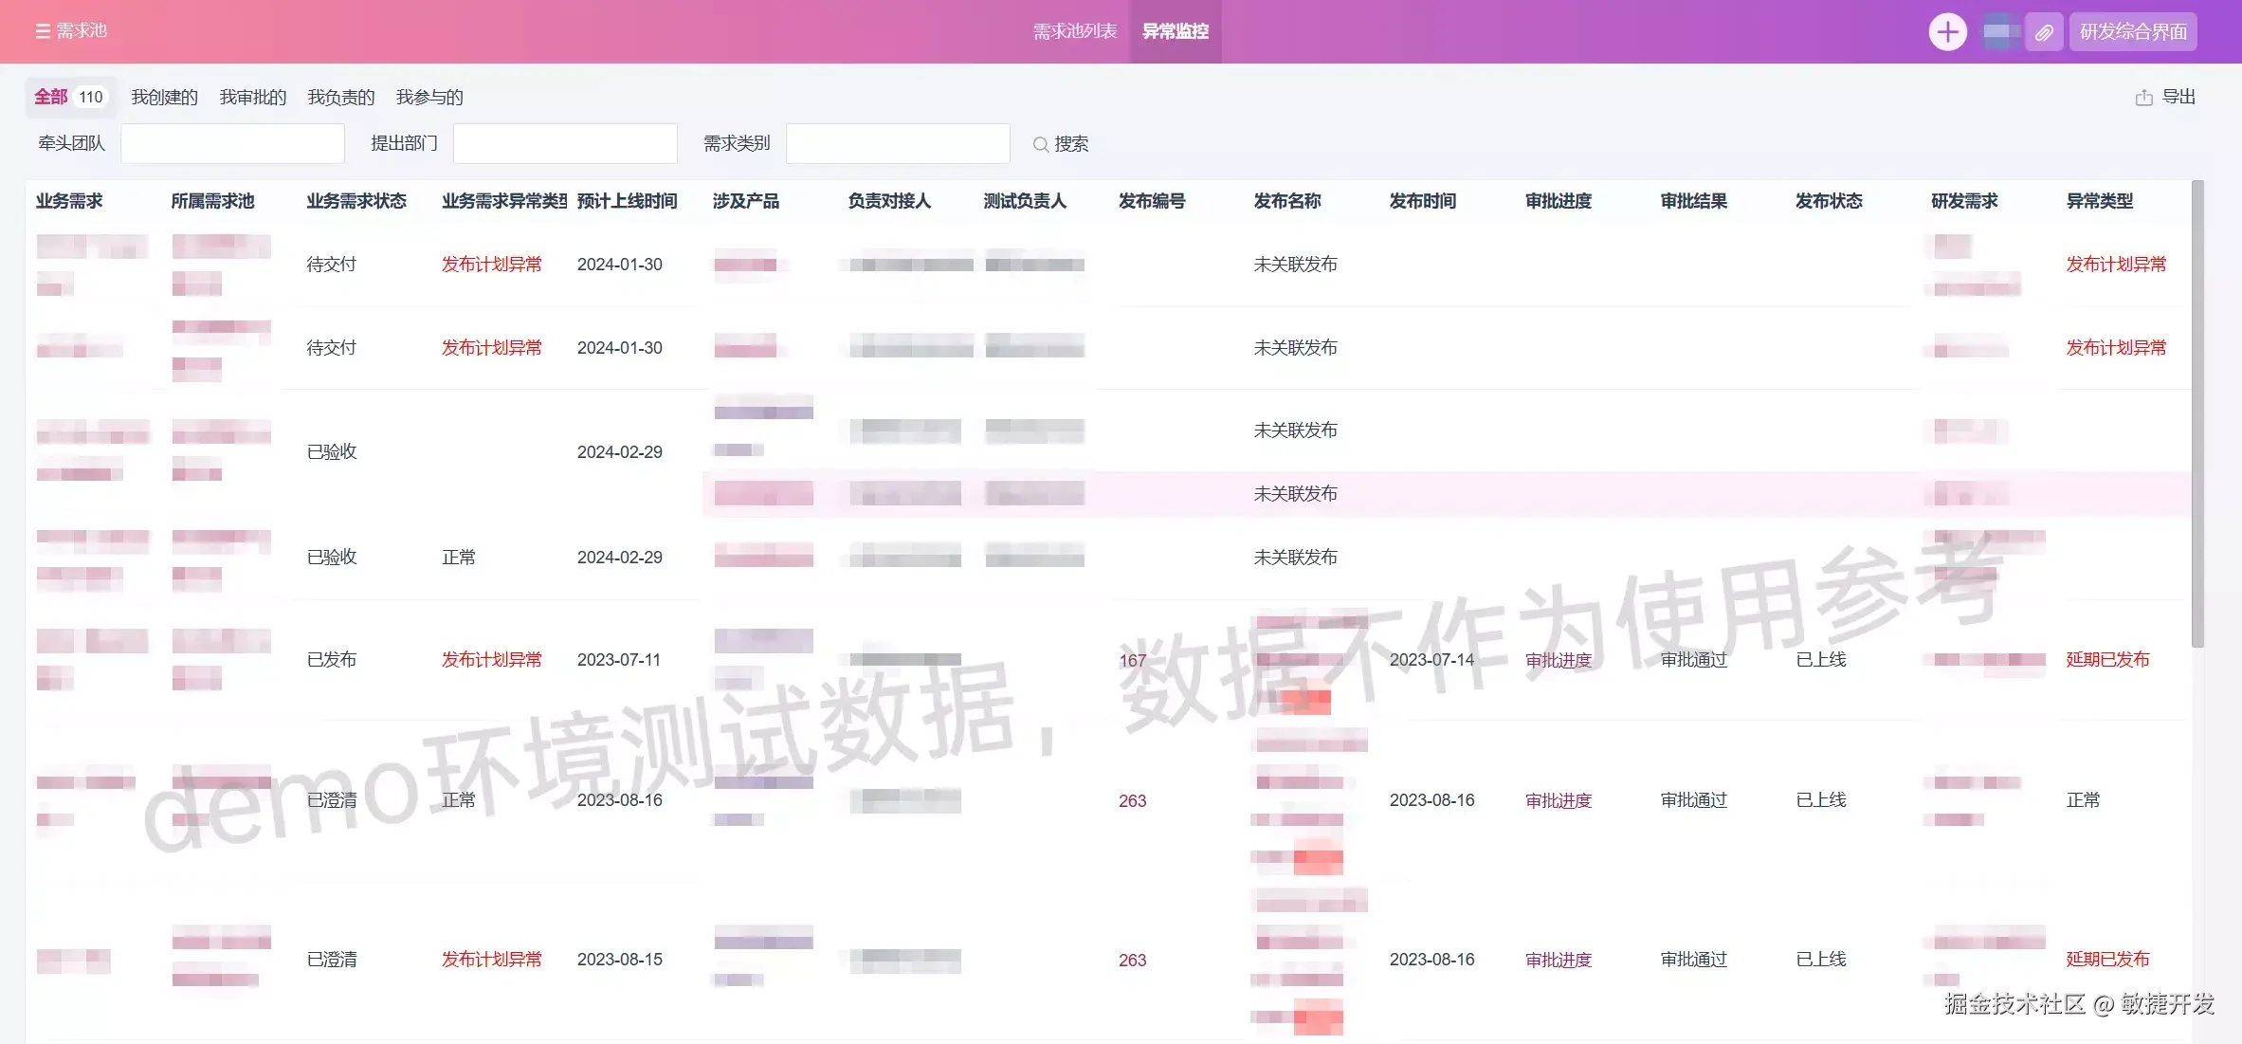Viewport: 2242px width, 1044px height.
Task: Click the 导出 export icon
Action: pyautogui.click(x=2143, y=98)
